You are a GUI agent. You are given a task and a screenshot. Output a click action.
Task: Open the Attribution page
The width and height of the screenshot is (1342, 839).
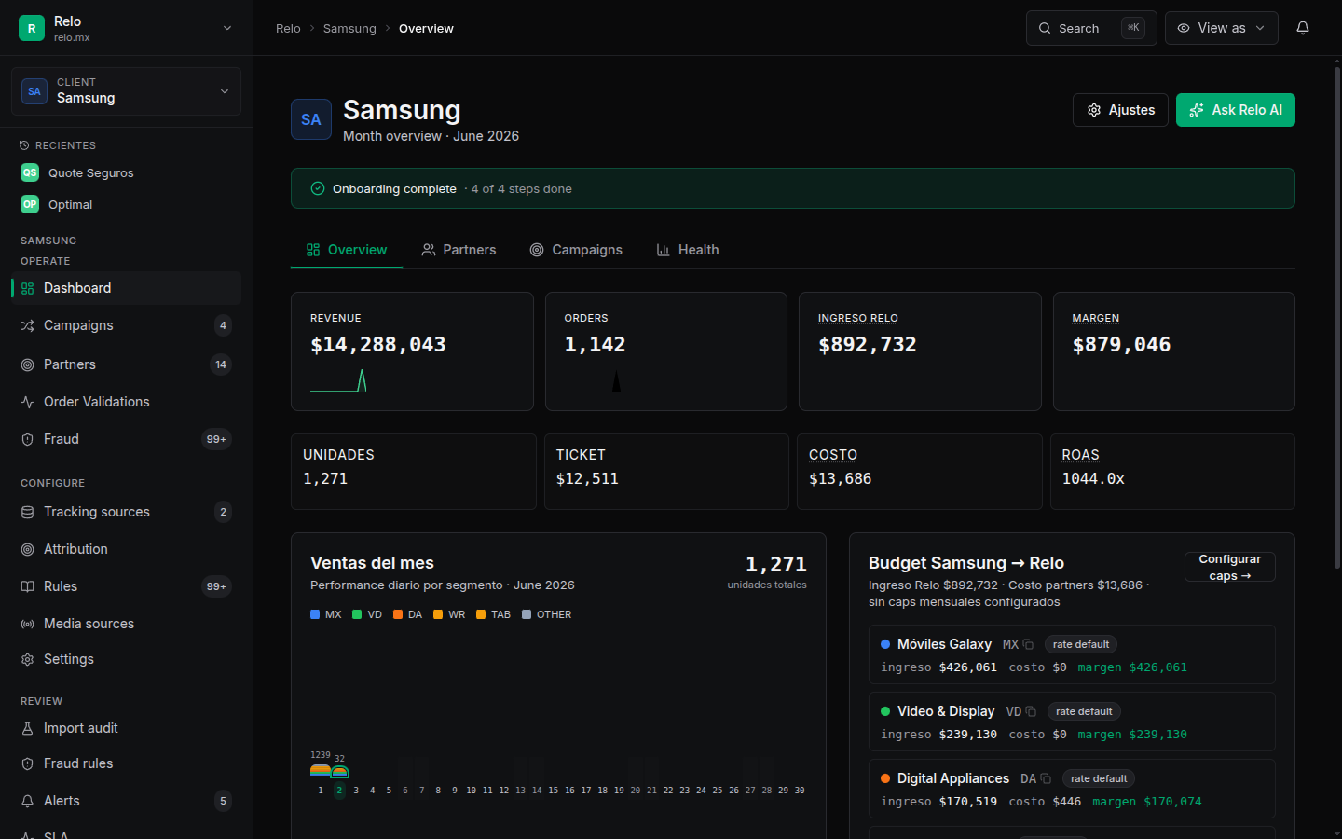[126, 549]
